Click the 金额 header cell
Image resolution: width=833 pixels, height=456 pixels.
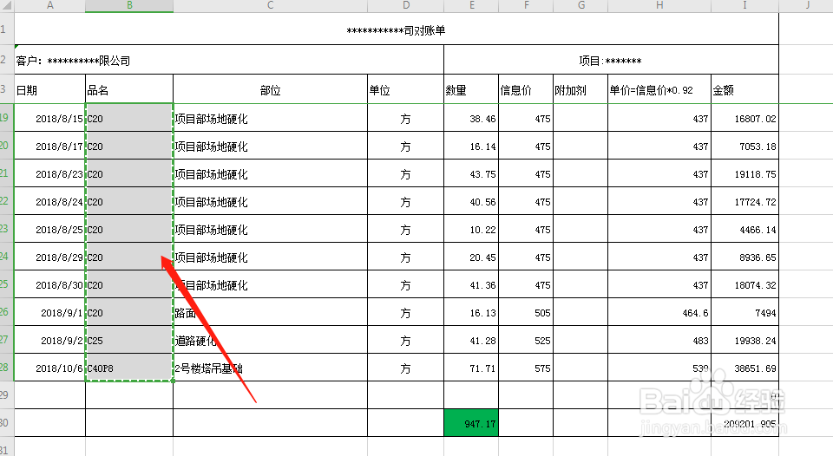click(744, 89)
